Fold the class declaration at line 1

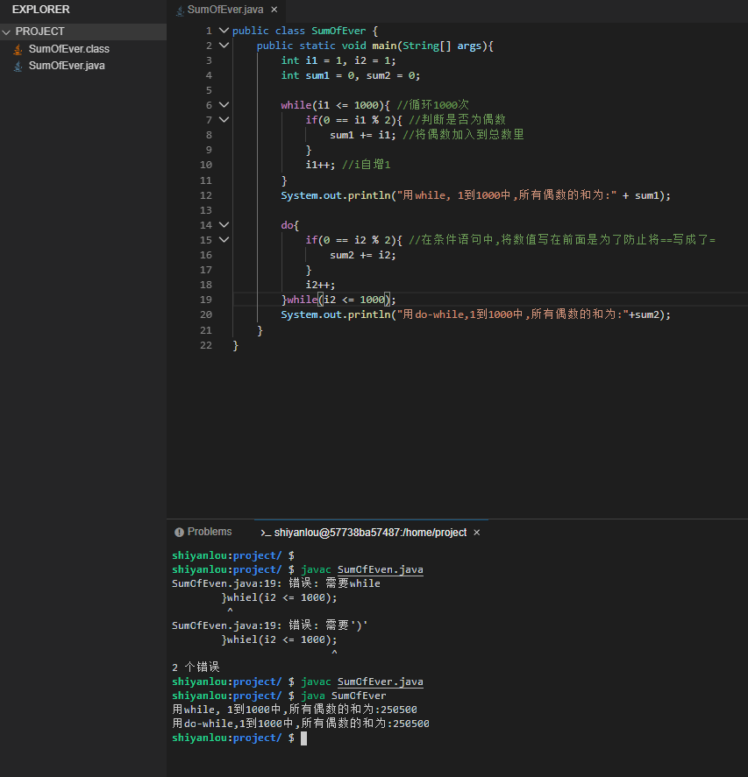224,31
